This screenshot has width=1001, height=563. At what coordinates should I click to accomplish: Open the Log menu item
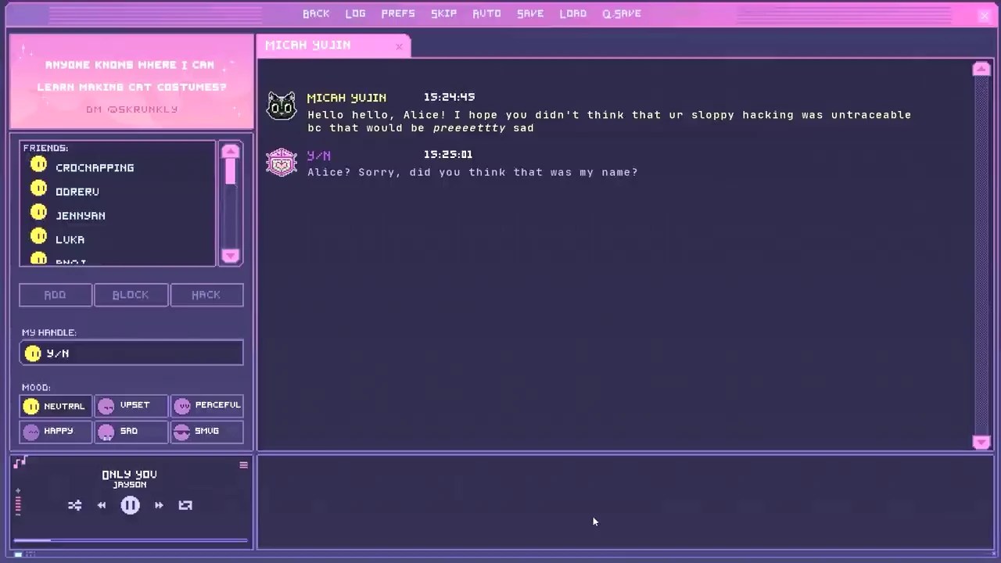356,13
